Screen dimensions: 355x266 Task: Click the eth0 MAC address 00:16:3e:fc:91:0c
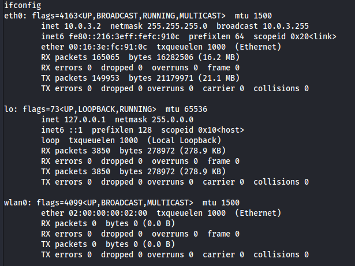coord(108,47)
